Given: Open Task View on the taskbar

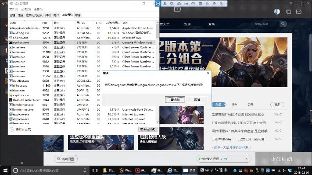Looking at the screenshot, I should coord(95,171).
